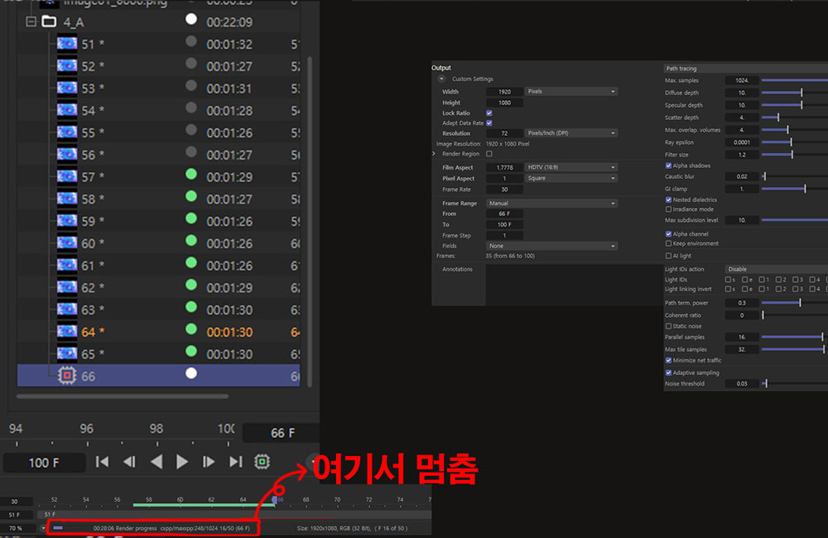Click the white status dot of 4_A folder
This screenshot has width=828, height=538.
coord(191,20)
